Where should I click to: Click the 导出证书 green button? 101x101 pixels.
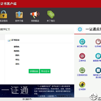[x=45, y=71]
